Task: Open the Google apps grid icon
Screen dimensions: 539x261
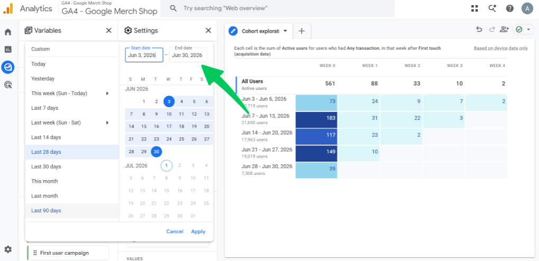Action: [475, 8]
